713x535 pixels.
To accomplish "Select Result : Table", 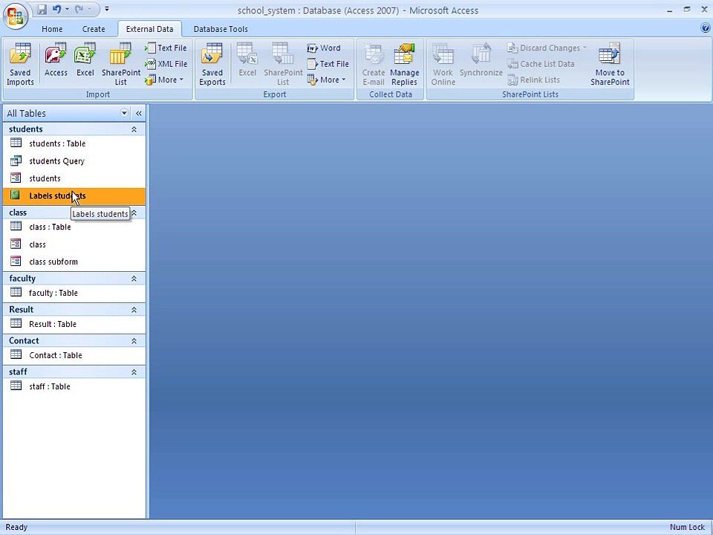I will point(74,324).
